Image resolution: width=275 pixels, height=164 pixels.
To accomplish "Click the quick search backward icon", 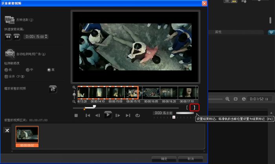I will [x=8, y=37].
